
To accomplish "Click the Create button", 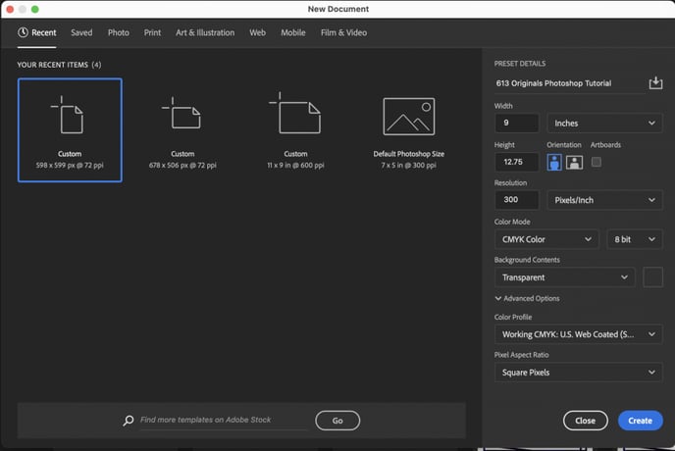I will tap(640, 421).
